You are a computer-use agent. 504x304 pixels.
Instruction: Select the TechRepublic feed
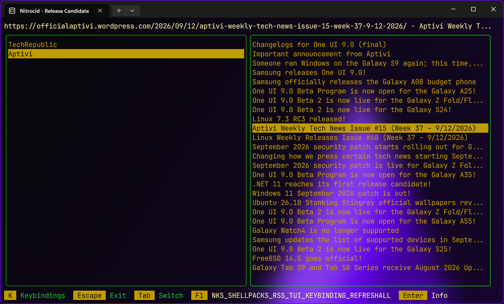point(126,45)
